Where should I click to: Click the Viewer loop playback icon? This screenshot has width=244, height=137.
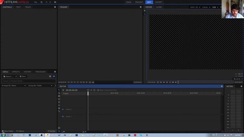(157, 82)
